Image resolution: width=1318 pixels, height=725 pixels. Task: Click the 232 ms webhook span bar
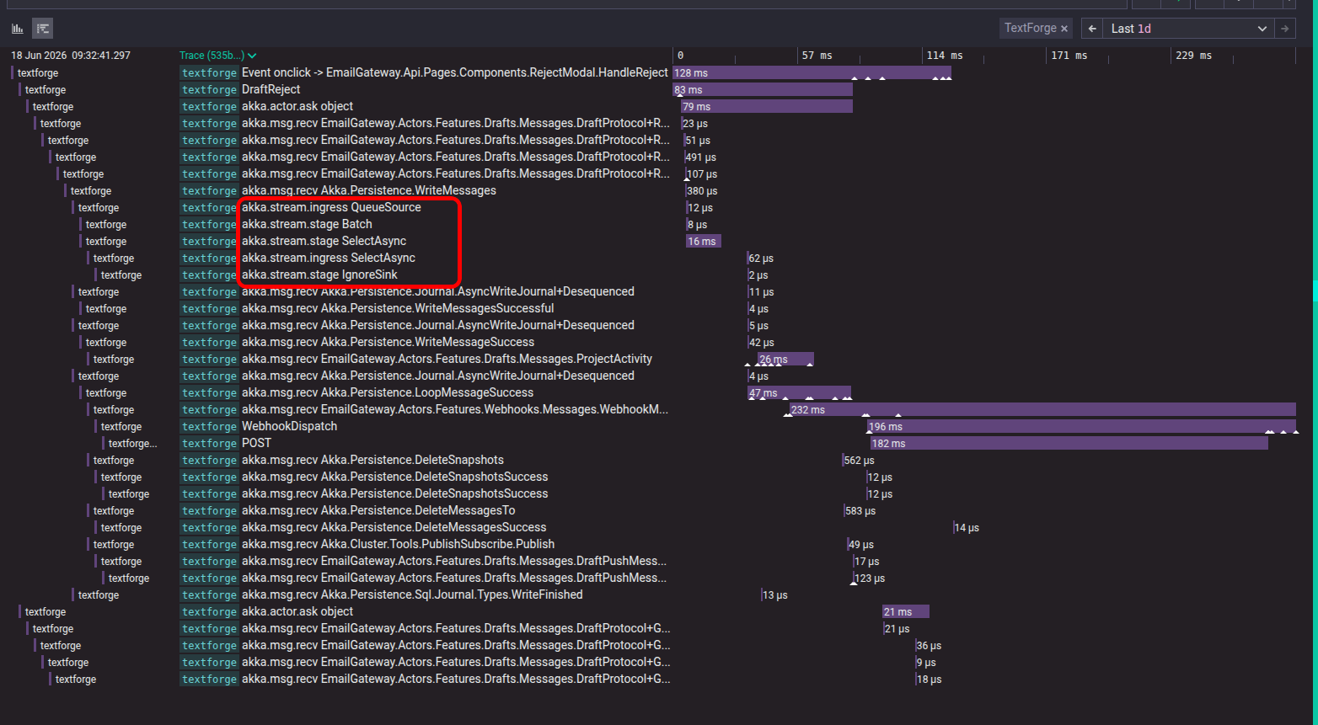pyautogui.click(x=1042, y=410)
